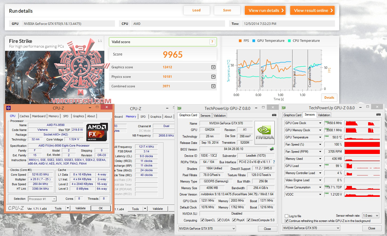The width and height of the screenshot is (387, 236).
Task: Click the AMD FX logo in CPU-Z
Action: coord(97,132)
